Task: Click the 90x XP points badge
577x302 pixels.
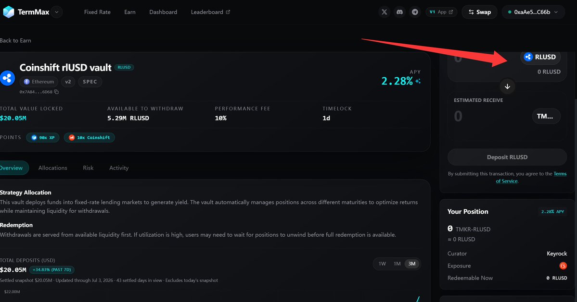Action: click(43, 138)
